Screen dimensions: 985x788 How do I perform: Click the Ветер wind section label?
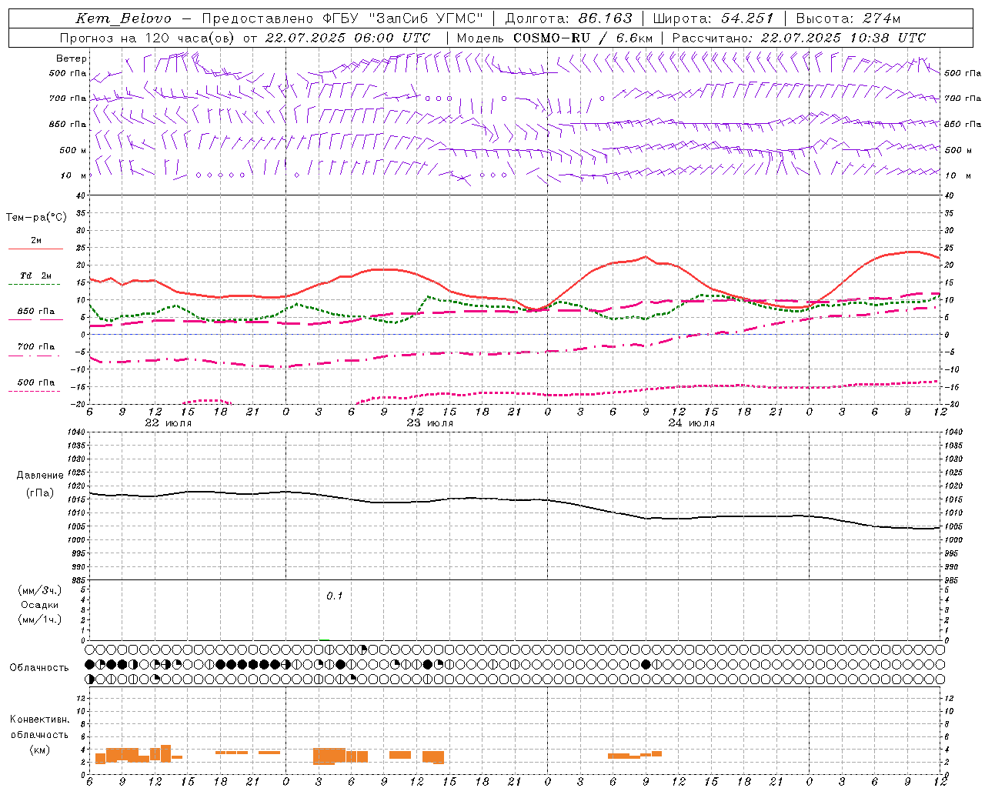pos(72,58)
